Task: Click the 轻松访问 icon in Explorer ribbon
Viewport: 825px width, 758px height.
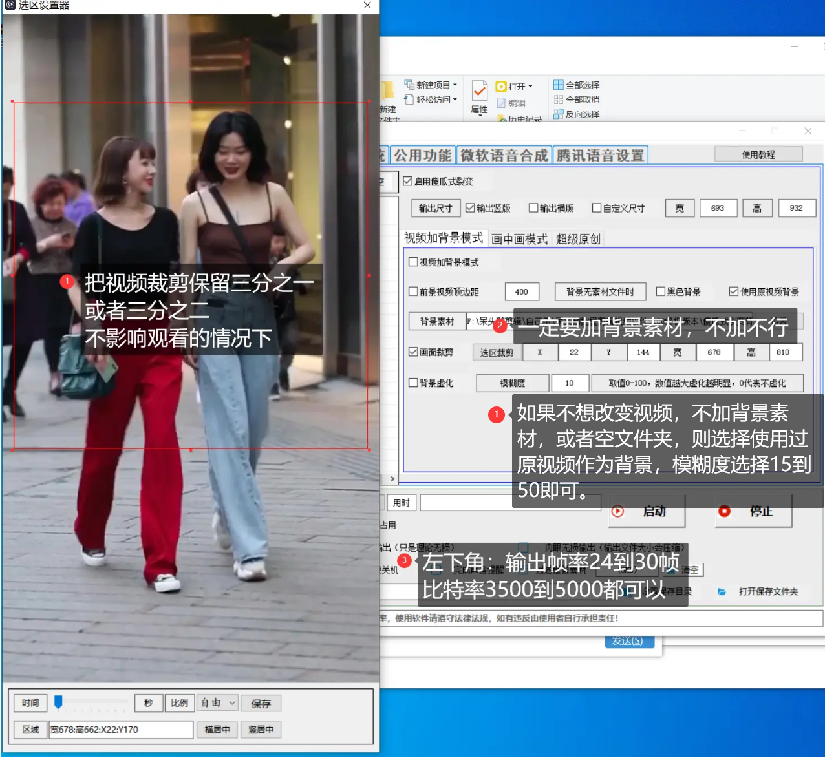Action: tap(409, 100)
